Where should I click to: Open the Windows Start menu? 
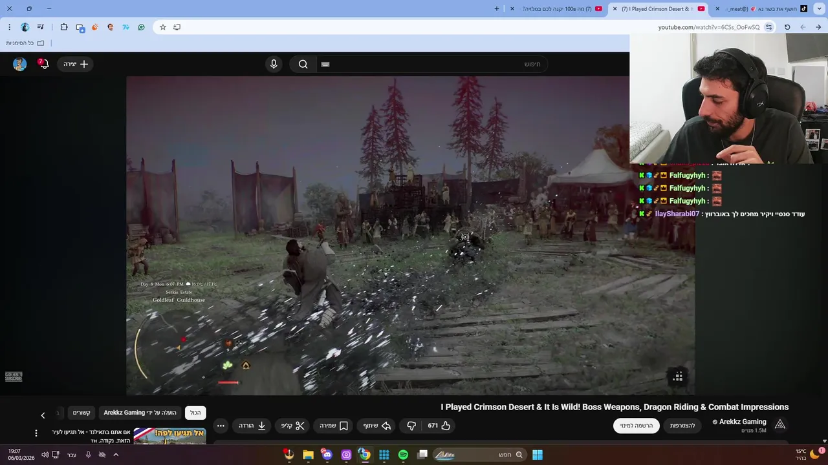(538, 455)
